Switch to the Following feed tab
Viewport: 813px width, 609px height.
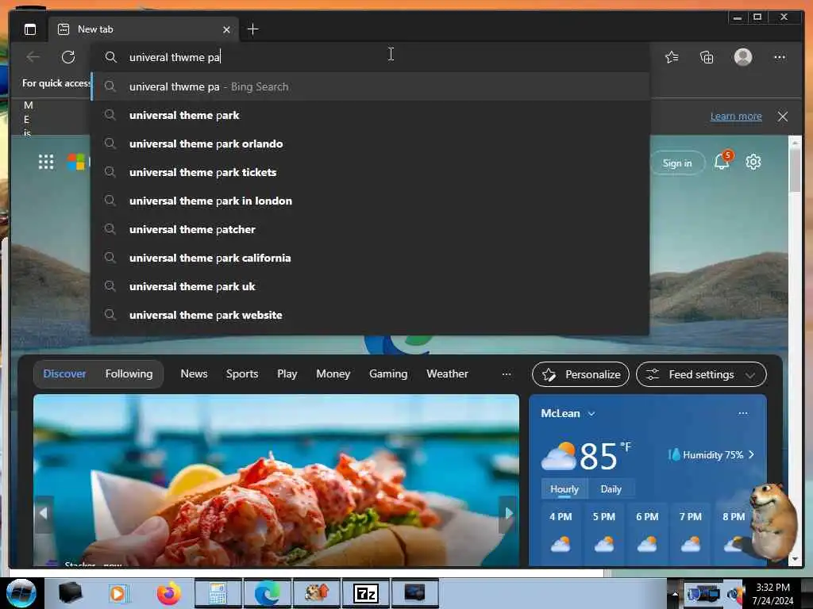[x=129, y=374]
